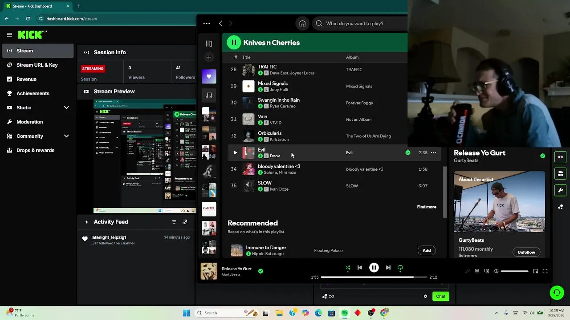Open the GurtyBeats artist link in the now-playing bar
This screenshot has height=320, width=570.
tap(231, 275)
